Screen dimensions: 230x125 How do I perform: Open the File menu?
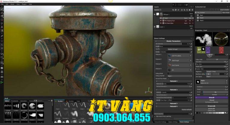2,4
